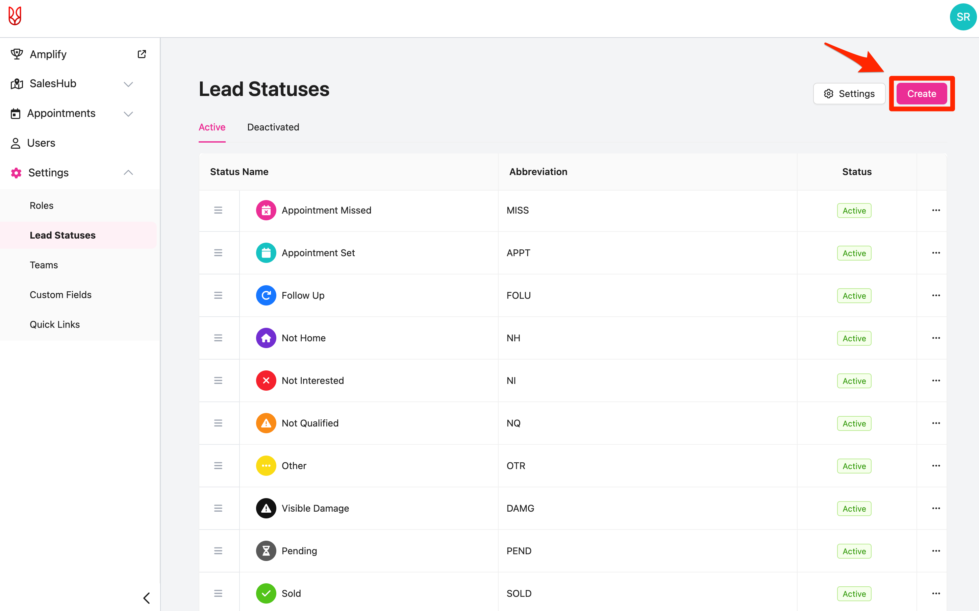Click the pink Create button
The height and width of the screenshot is (611, 979).
pyautogui.click(x=921, y=94)
